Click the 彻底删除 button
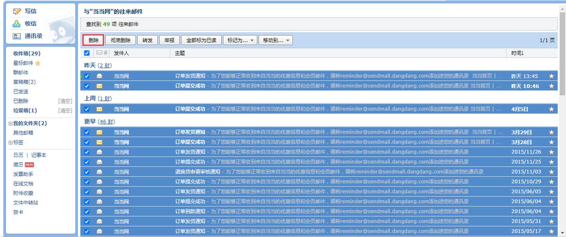 click(x=121, y=40)
